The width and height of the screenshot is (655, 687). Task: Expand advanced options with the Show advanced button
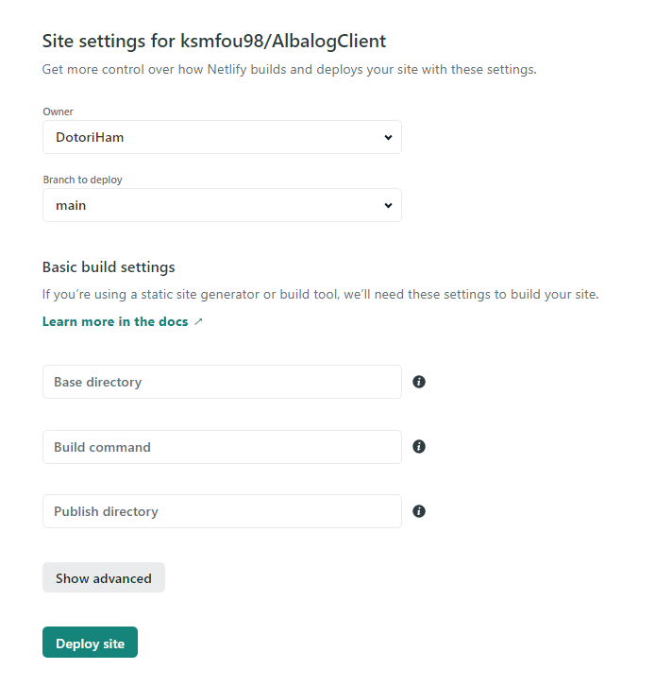click(104, 577)
